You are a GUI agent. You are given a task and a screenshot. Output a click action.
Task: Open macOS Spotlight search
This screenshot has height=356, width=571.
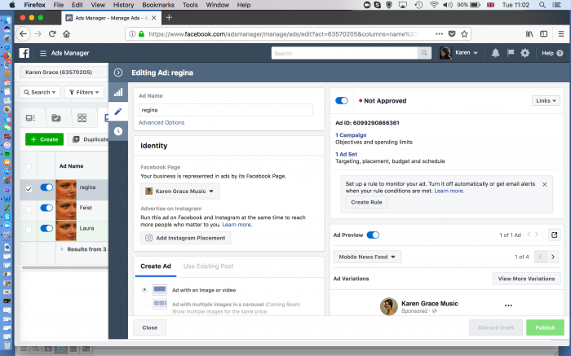(542, 5)
